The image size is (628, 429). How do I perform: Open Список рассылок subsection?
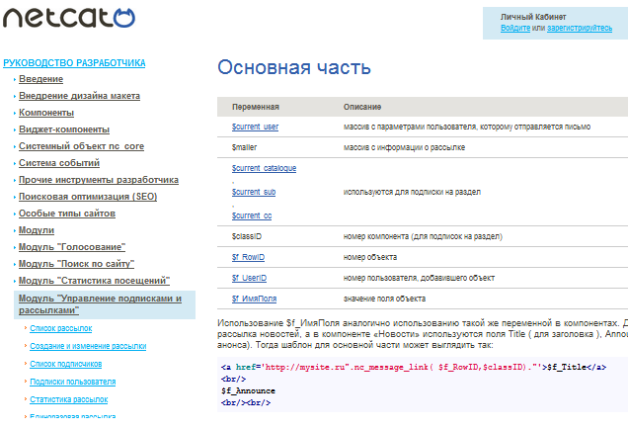[x=60, y=327]
